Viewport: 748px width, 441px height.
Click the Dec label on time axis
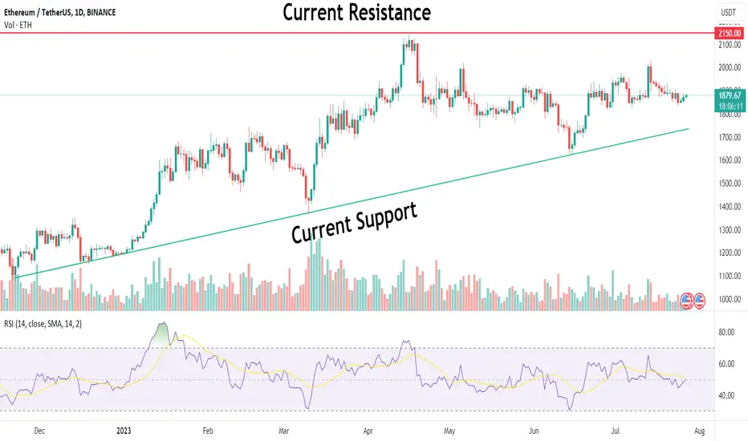(39, 431)
